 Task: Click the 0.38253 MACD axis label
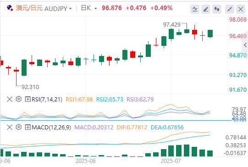(x=236, y=145)
